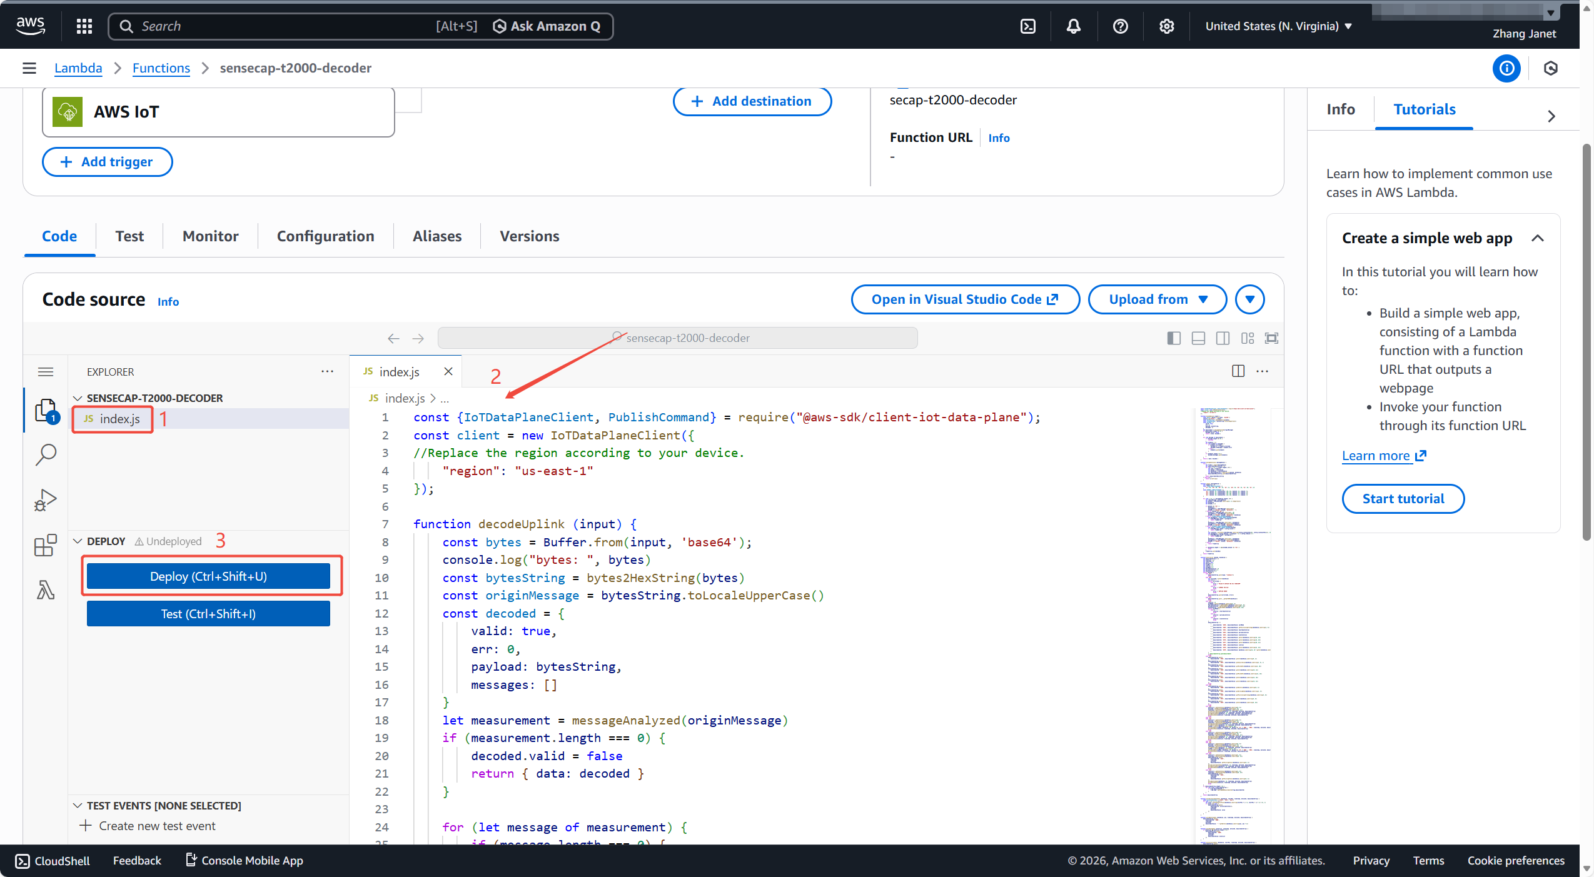Toggle bottom panel layout icon
The width and height of the screenshot is (1594, 877).
(x=1198, y=338)
